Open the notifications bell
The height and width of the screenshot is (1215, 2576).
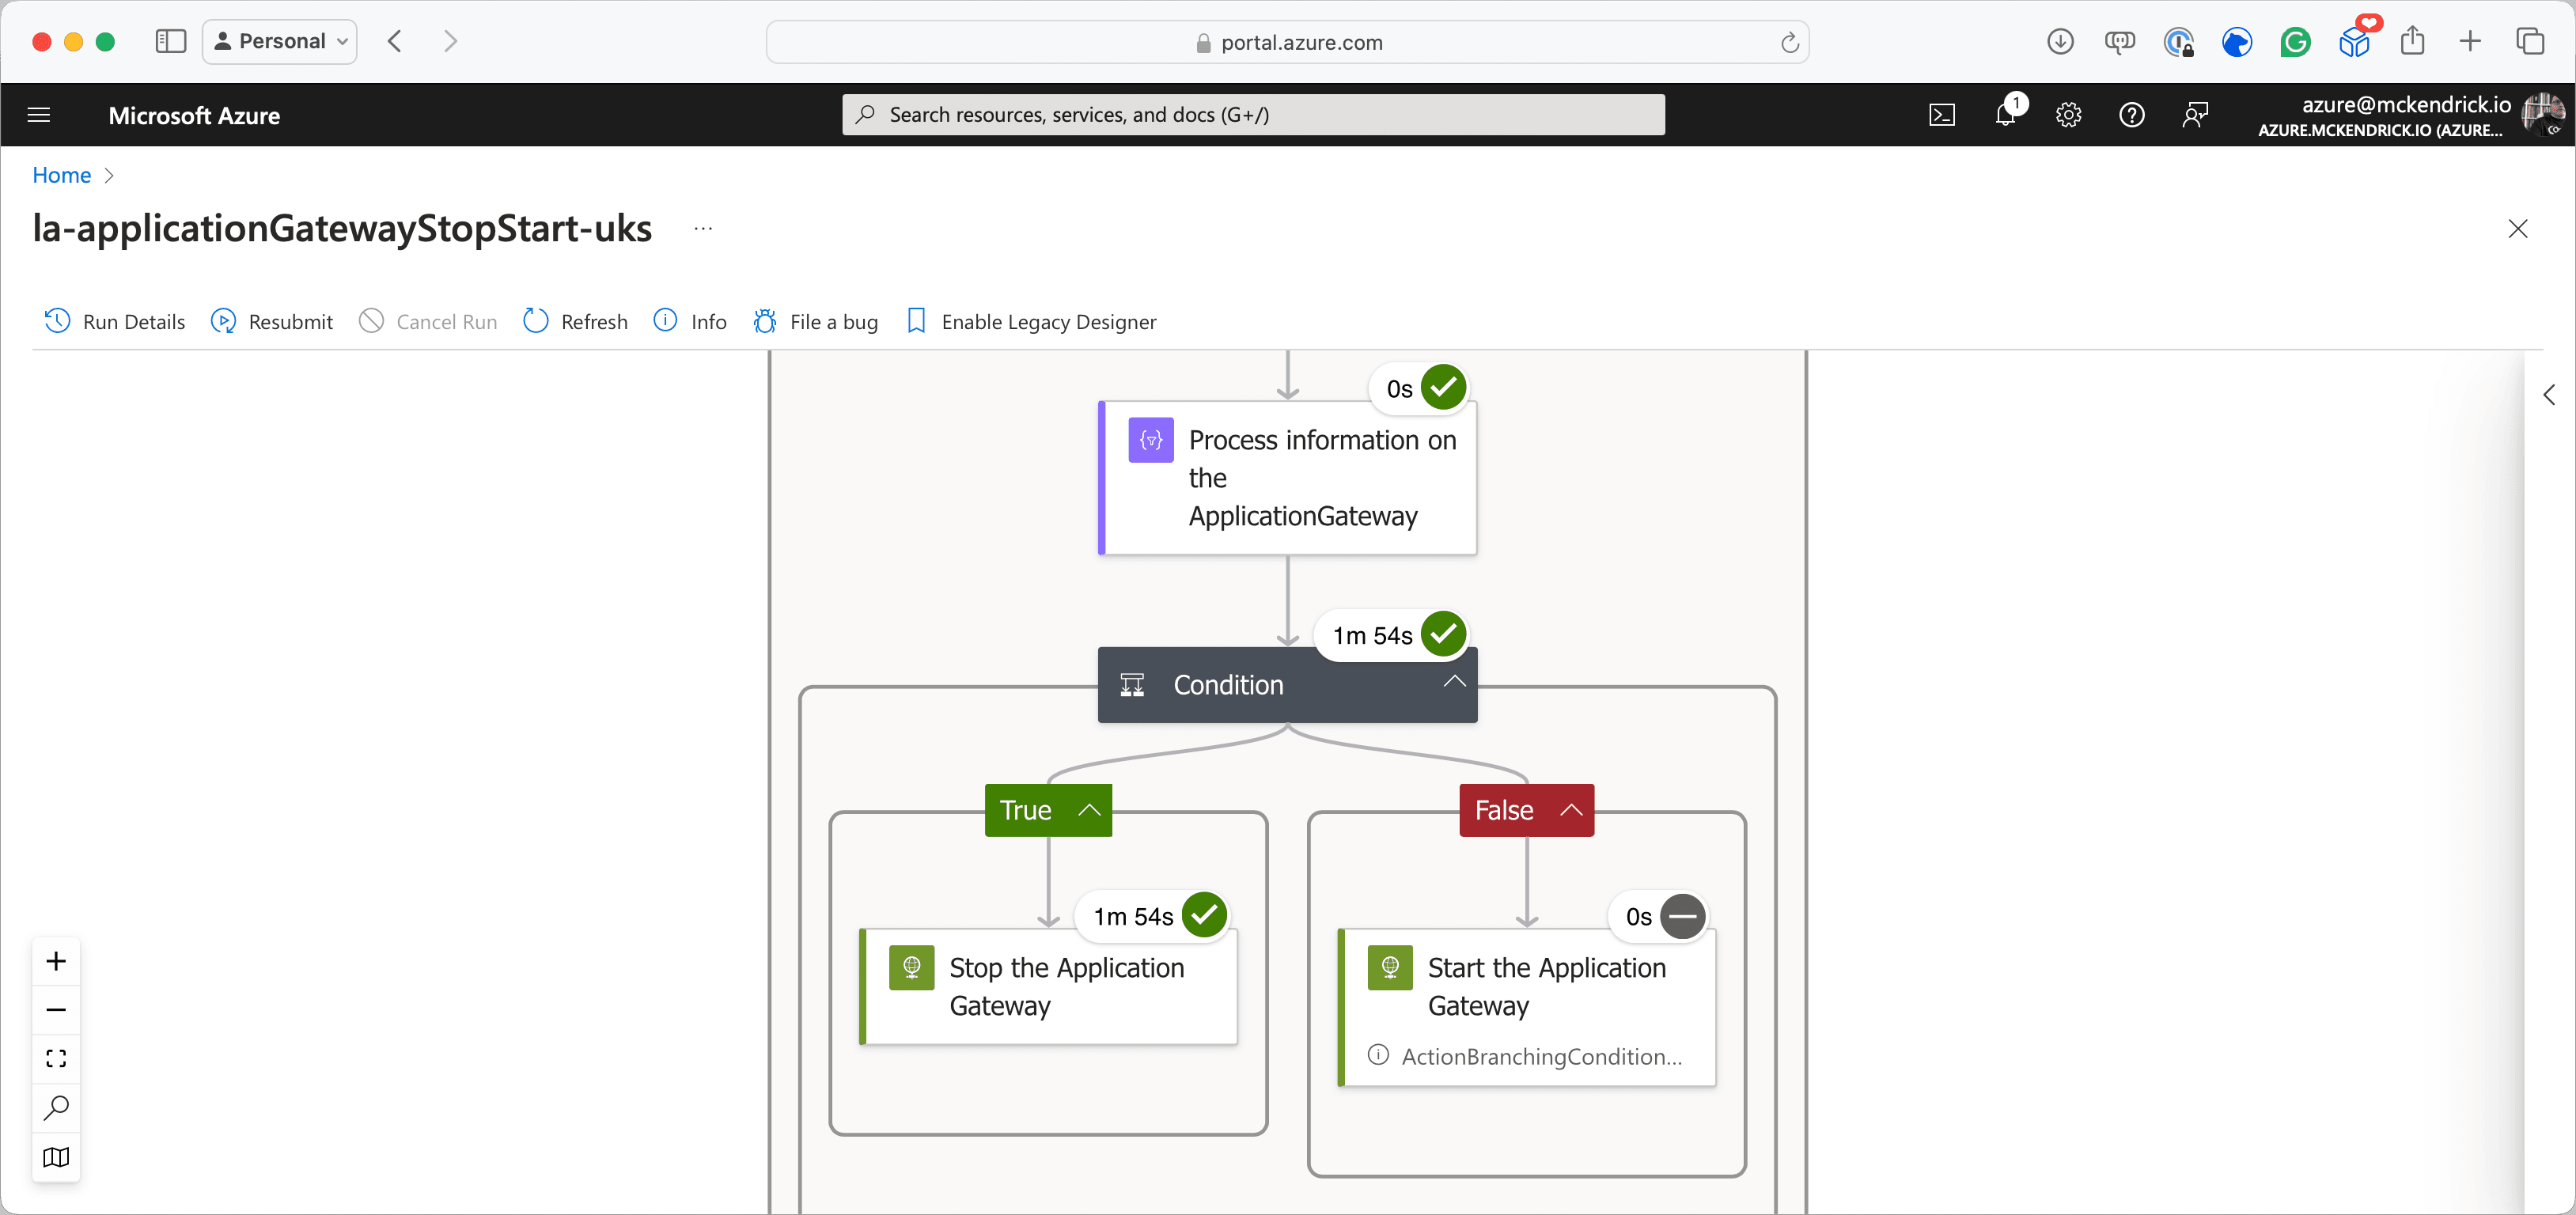point(2005,115)
